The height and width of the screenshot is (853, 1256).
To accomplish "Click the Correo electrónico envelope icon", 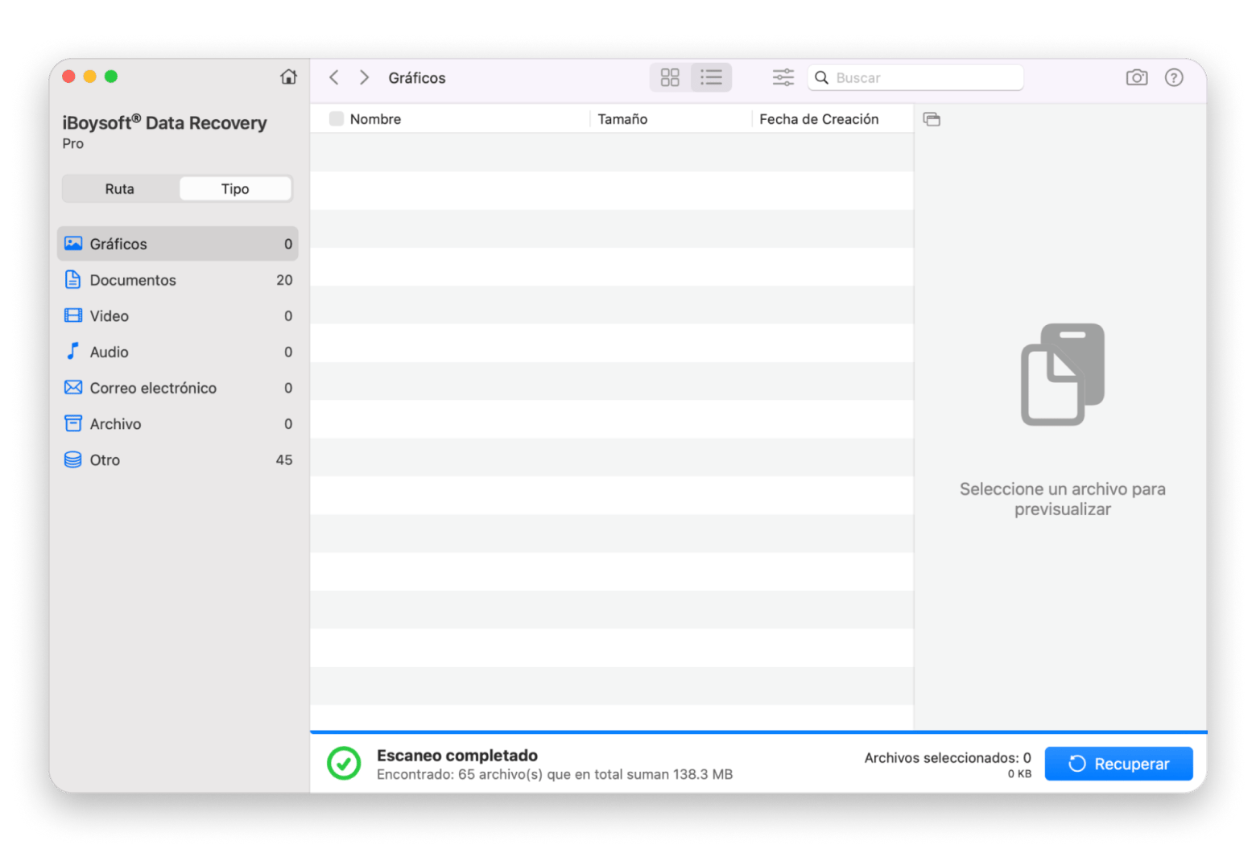I will tap(73, 387).
